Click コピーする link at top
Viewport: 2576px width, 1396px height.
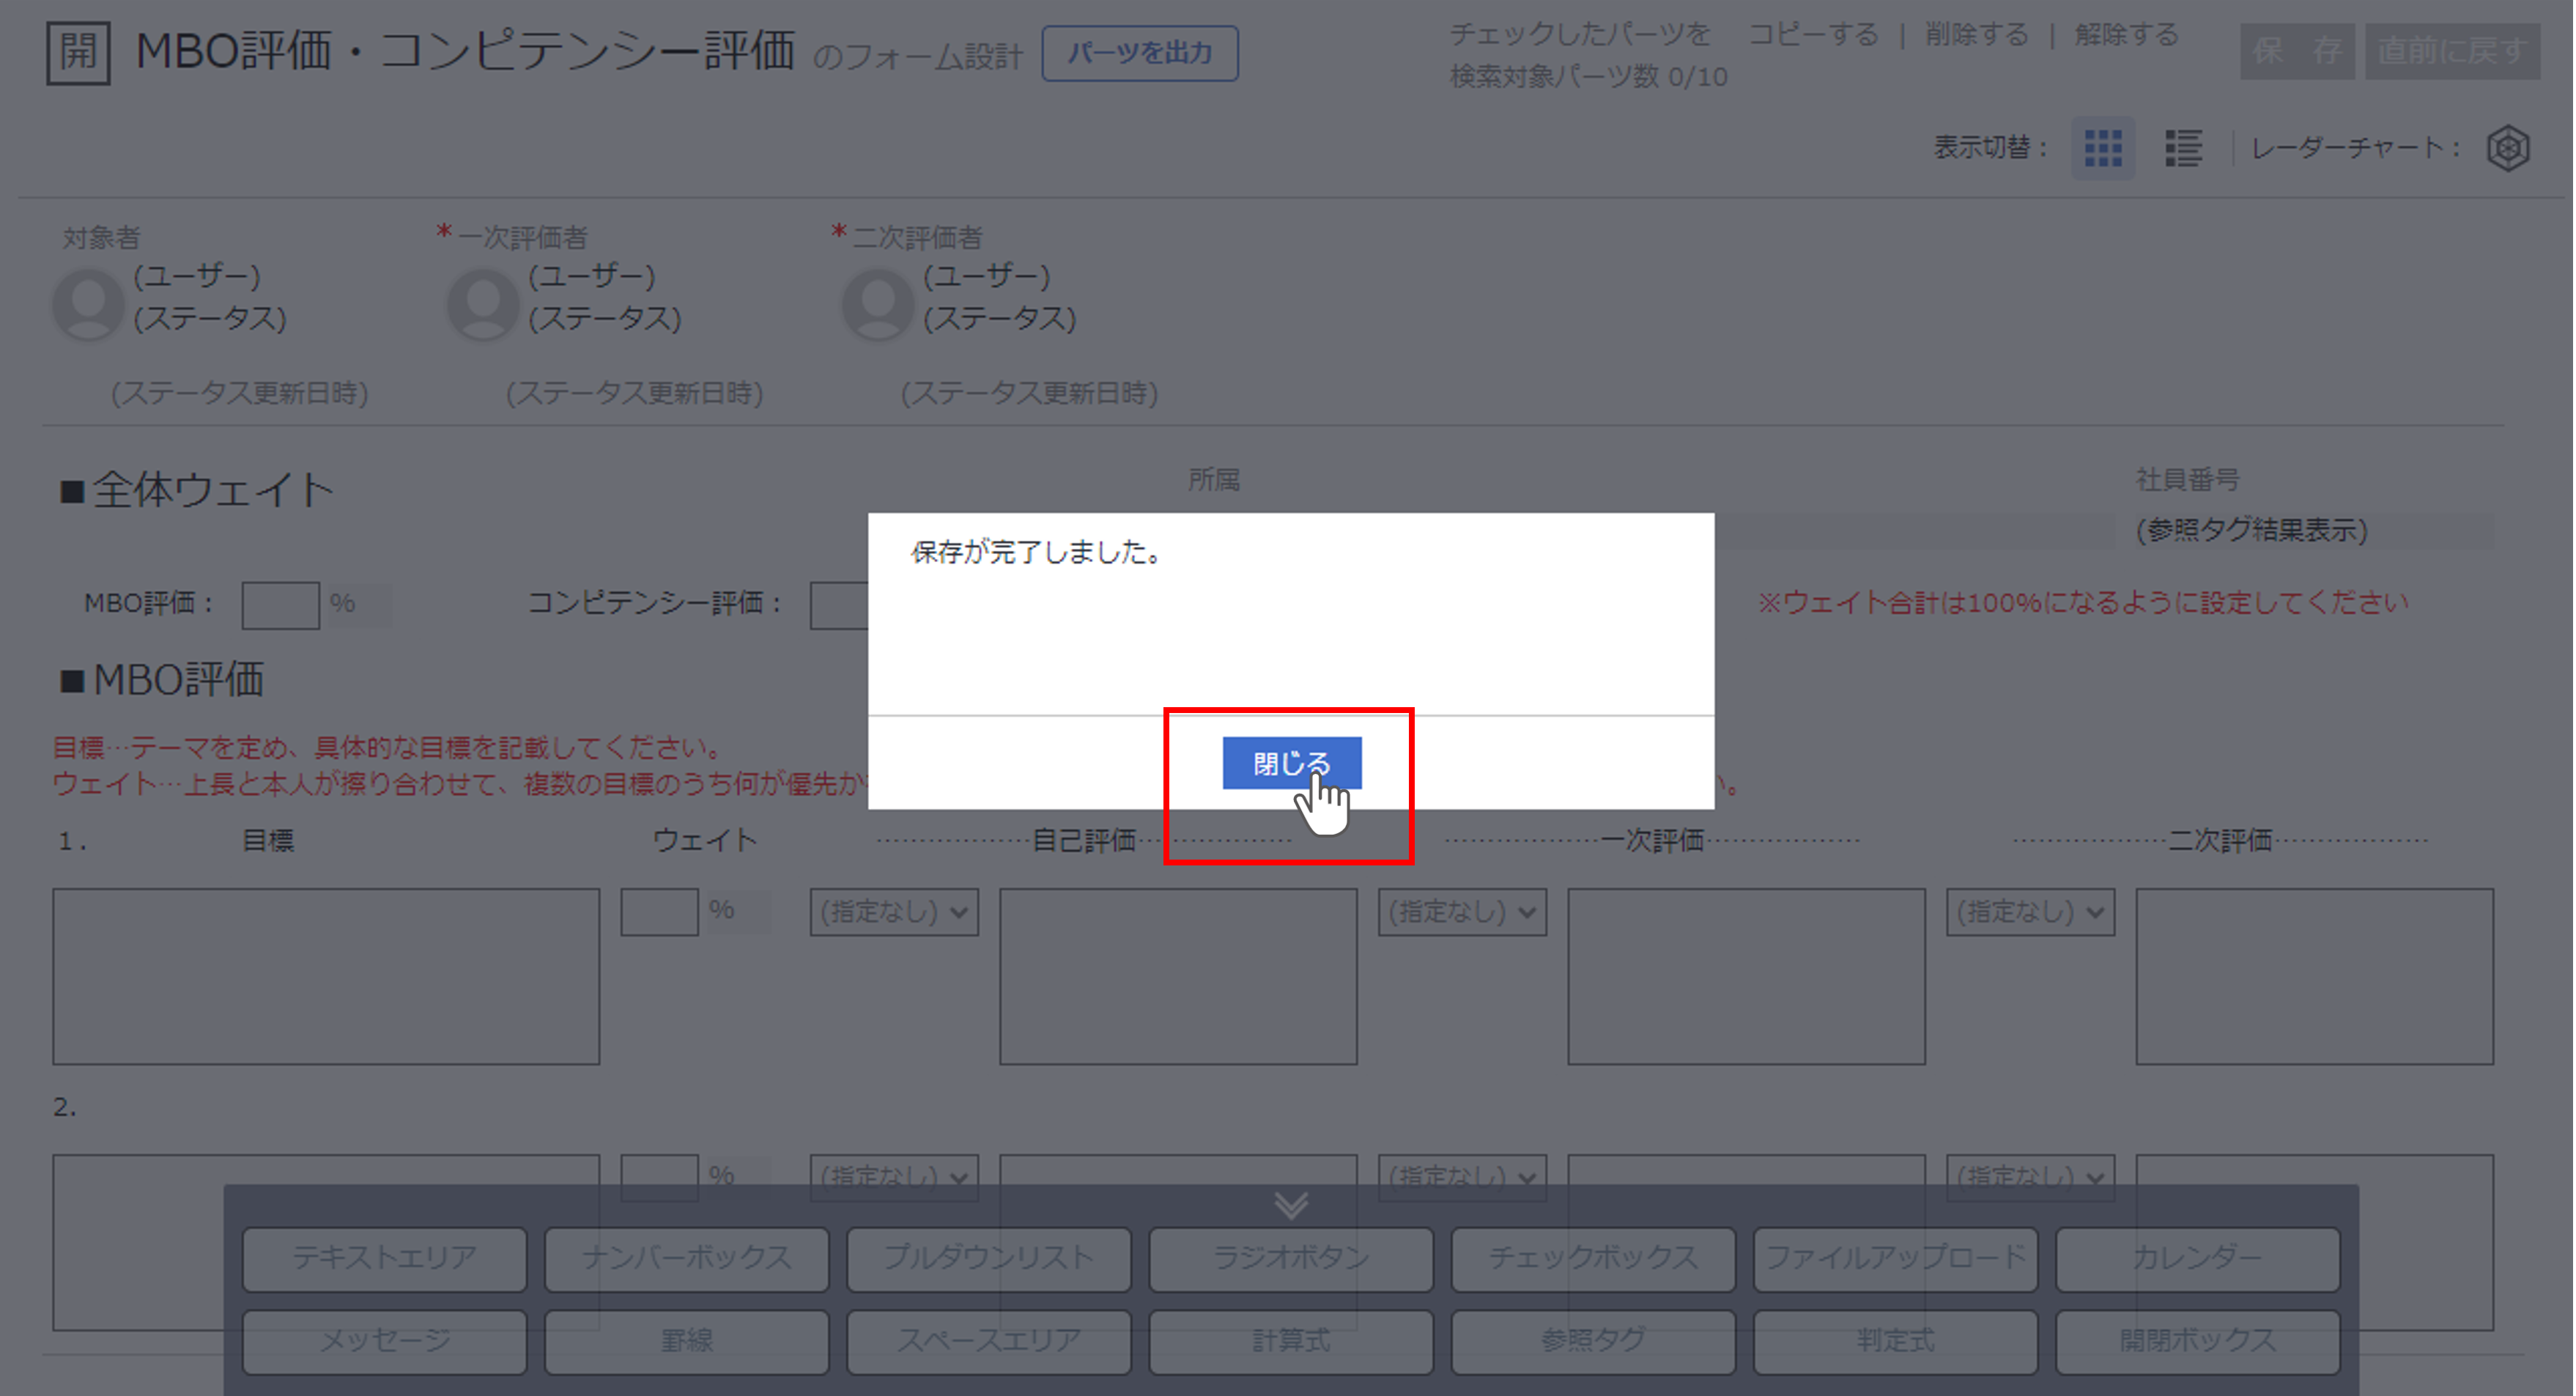1813,35
